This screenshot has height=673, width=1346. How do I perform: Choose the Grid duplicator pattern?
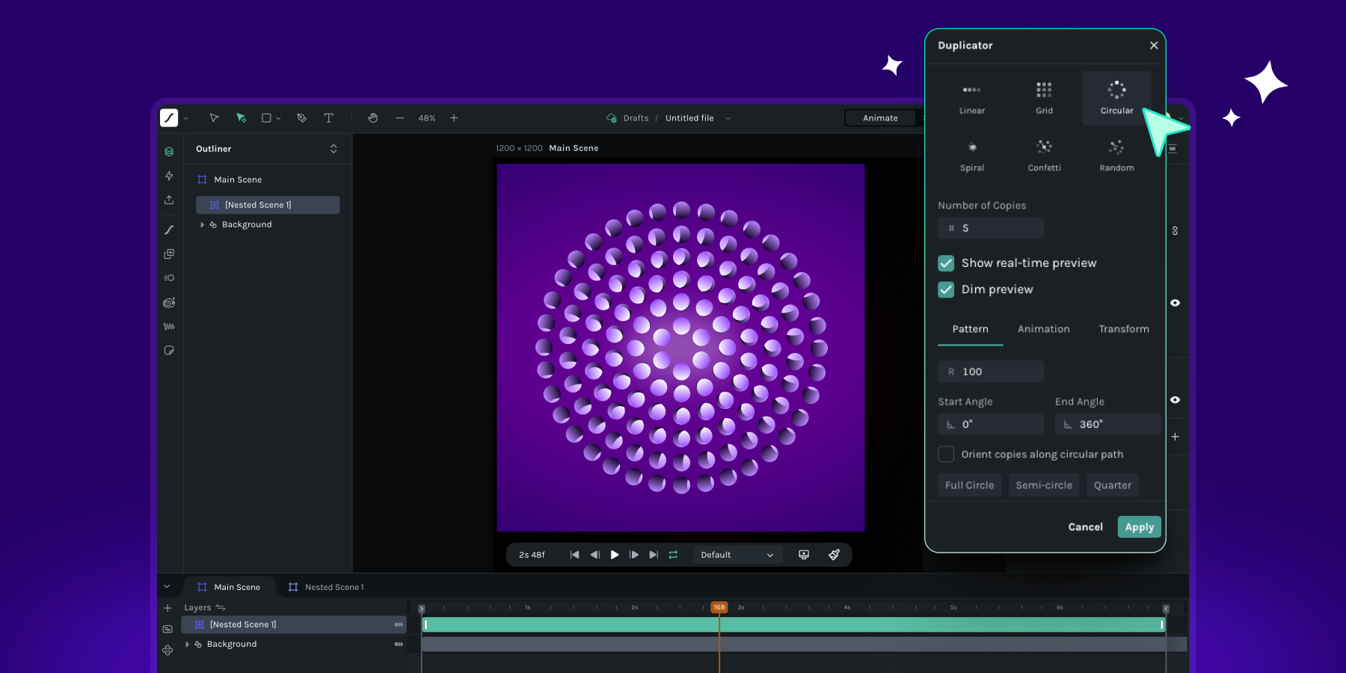1044,98
